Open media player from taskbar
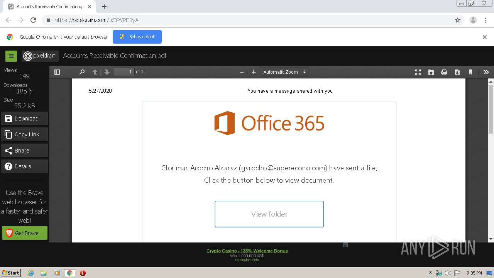Image resolution: width=494 pixels, height=278 pixels. click(57, 273)
